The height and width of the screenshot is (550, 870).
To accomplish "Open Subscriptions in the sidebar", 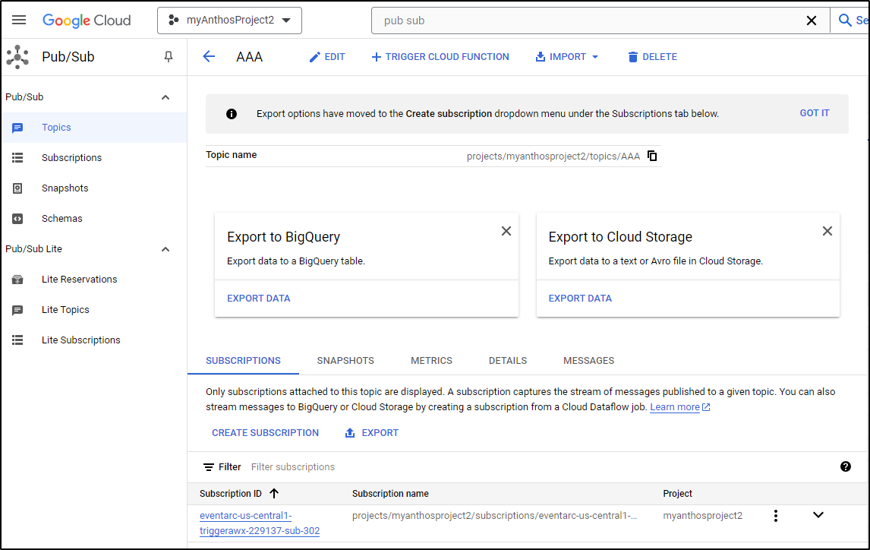I will pyautogui.click(x=93, y=157).
